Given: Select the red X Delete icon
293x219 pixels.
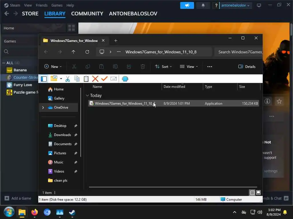Looking at the screenshot, I should click(95, 79).
